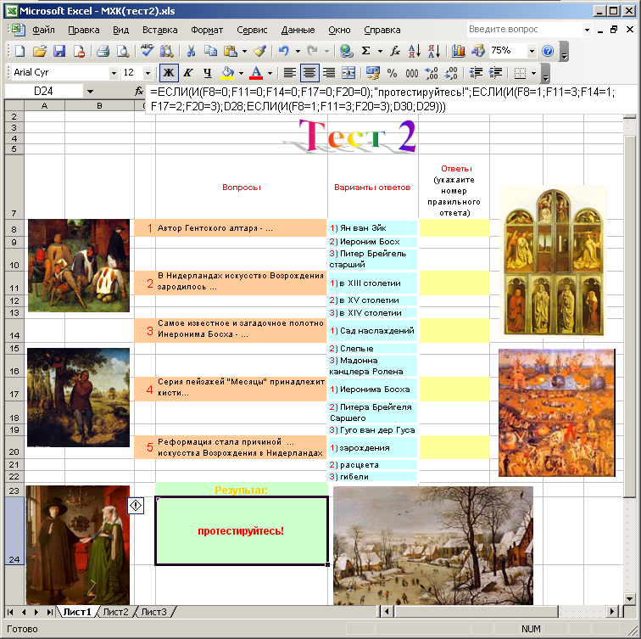Viewport: 641px width, 639px height.
Task: Click the insert function fx button
Action: click(x=139, y=92)
